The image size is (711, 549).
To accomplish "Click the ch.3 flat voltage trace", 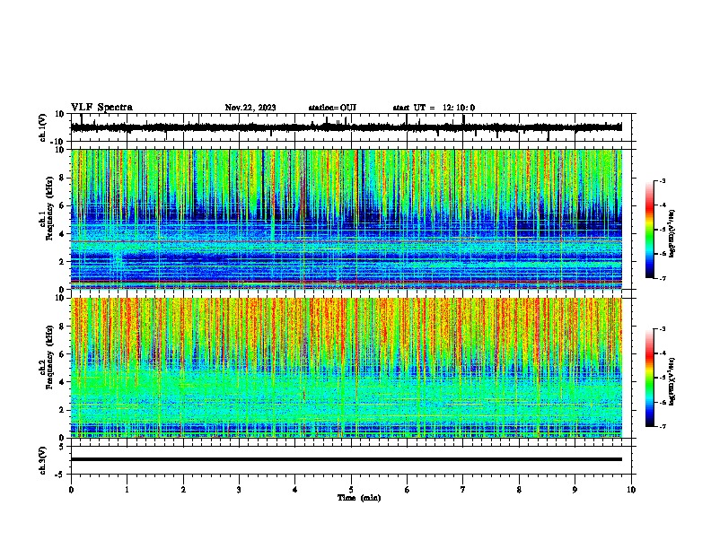I will tap(347, 459).
